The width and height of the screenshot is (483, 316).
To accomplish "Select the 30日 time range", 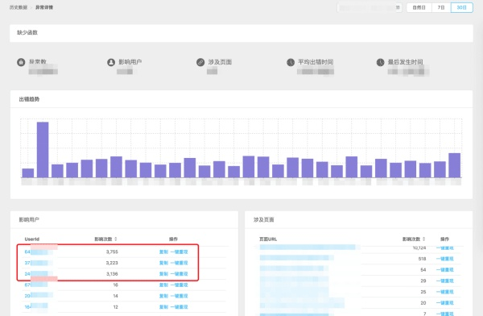I will coord(461,7).
